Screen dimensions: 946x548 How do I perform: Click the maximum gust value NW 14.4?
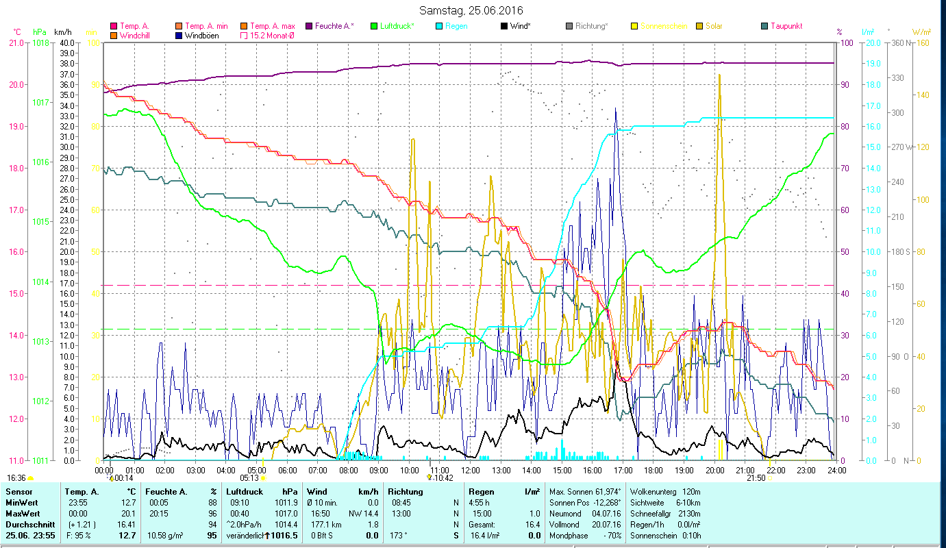pyautogui.click(x=364, y=514)
